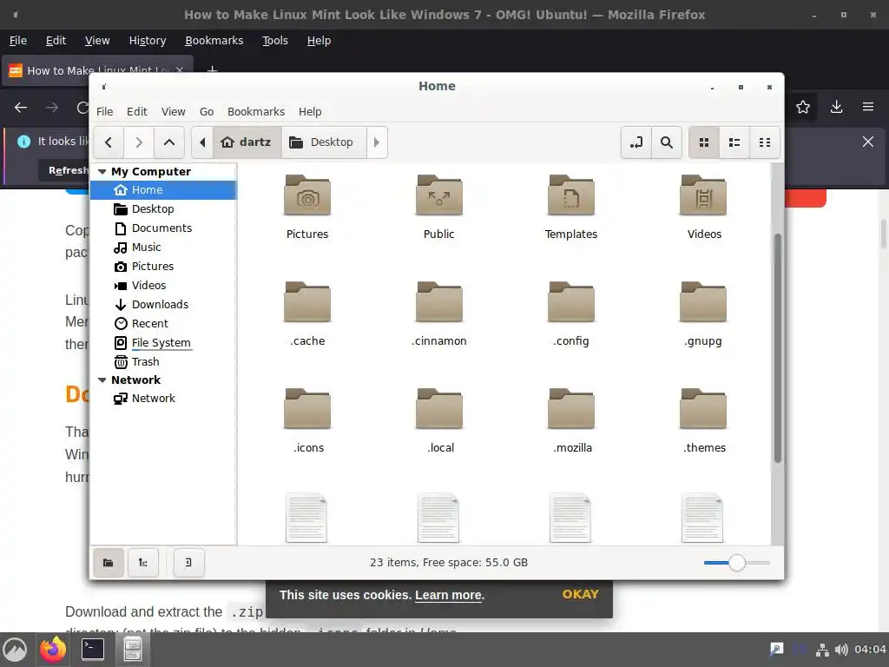Select the Public folder icon

click(438, 195)
